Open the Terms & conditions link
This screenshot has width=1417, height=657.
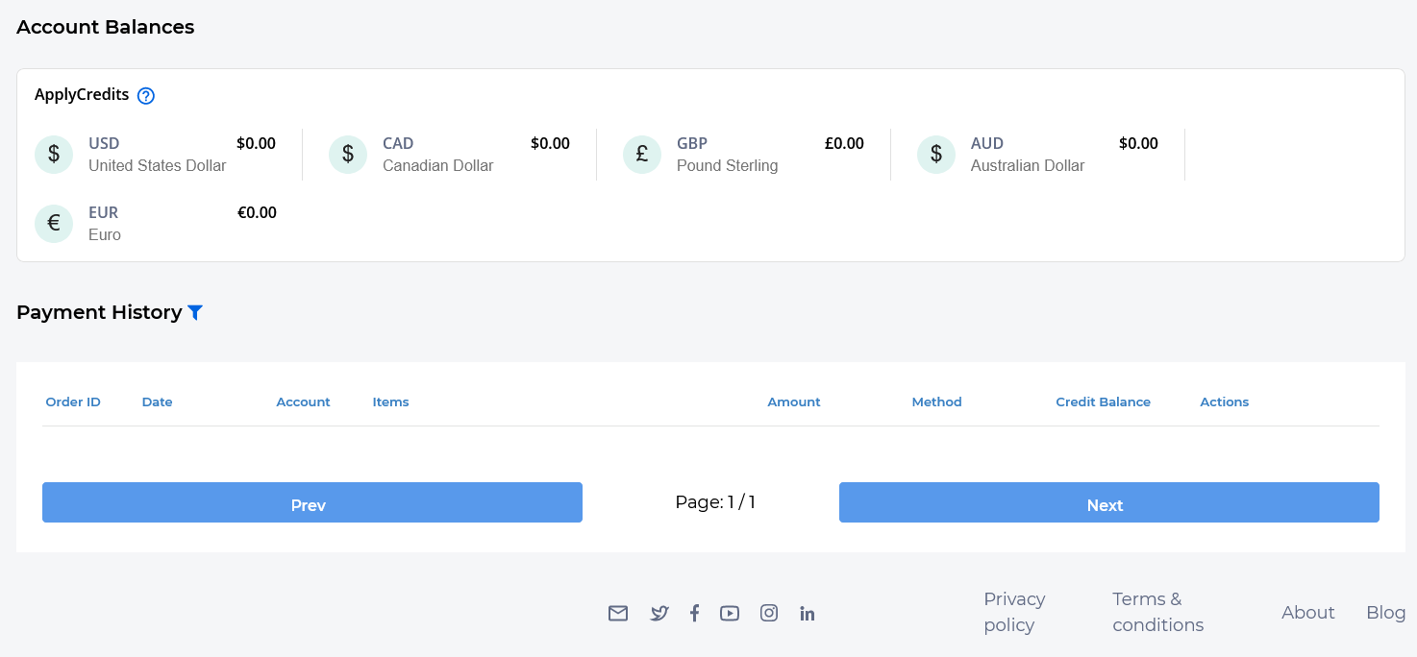pos(1157,612)
